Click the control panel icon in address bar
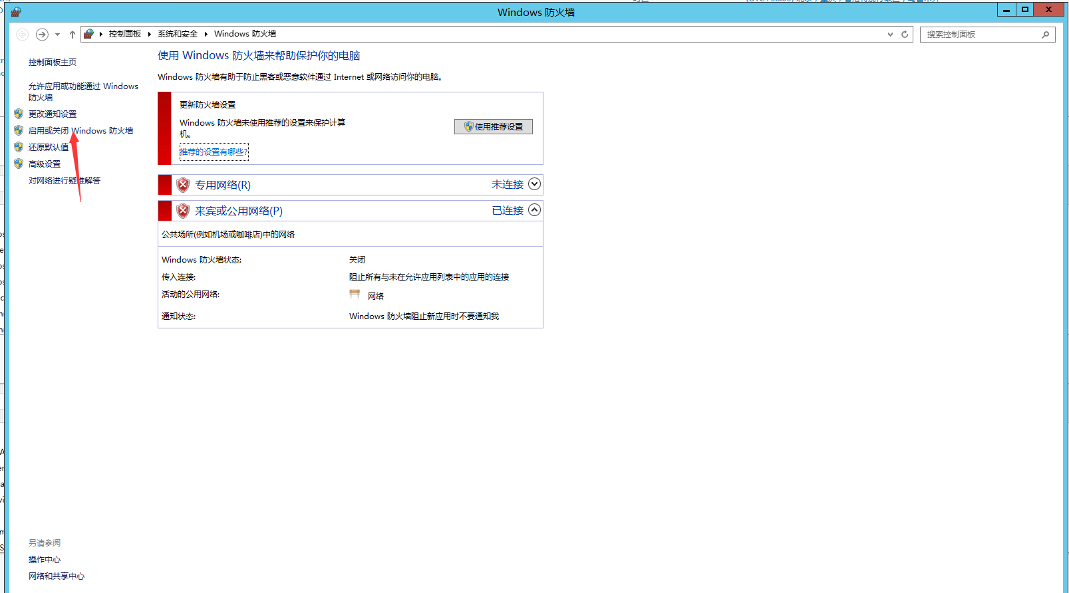 (x=88, y=34)
